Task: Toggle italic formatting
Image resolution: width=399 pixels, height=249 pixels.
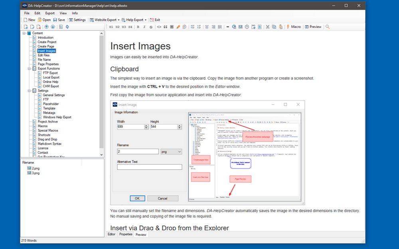Action: coord(144,27)
